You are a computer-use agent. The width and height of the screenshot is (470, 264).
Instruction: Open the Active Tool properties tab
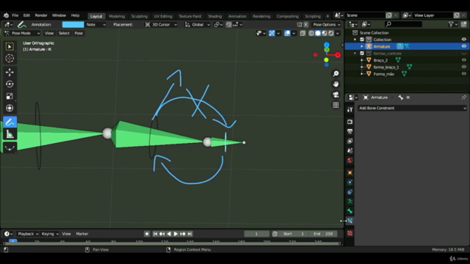click(x=350, y=109)
